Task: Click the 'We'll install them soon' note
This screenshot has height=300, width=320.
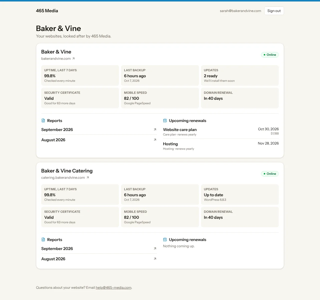Action: tap(219, 81)
